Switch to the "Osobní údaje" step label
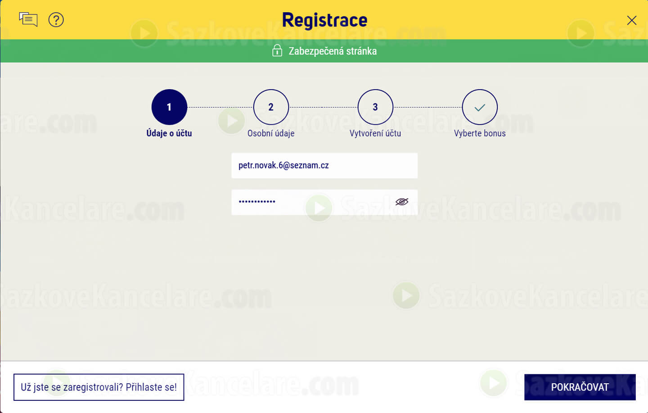The width and height of the screenshot is (648, 413). (271, 133)
